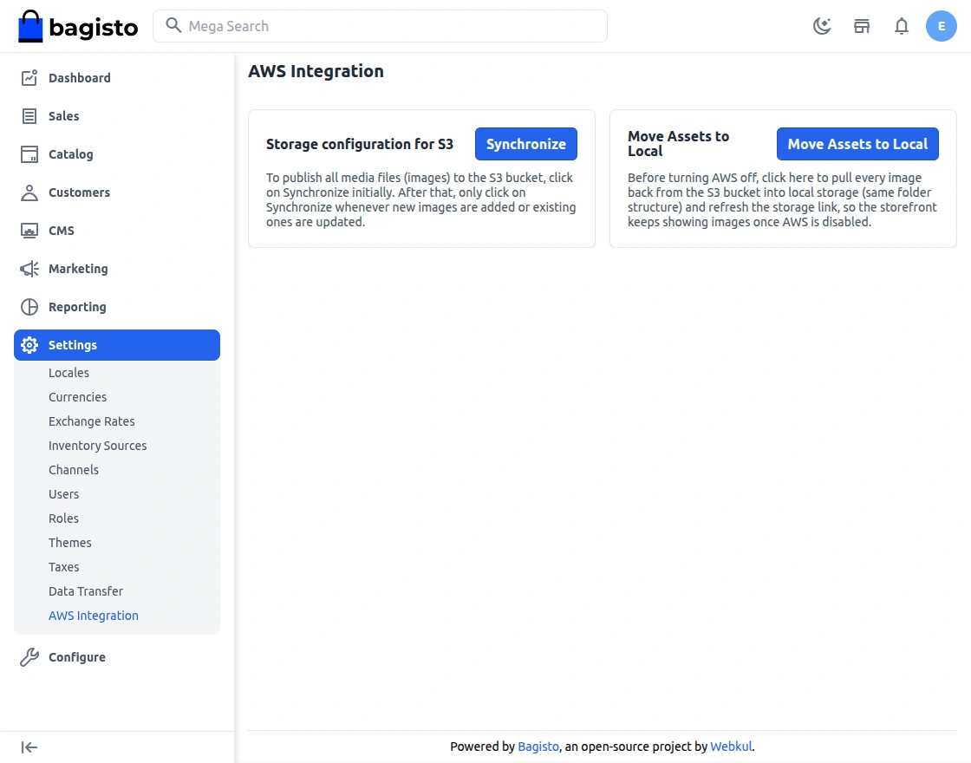Screen dimensions: 971x763
Task: Open the storefront via the shop icon
Action: (862, 26)
